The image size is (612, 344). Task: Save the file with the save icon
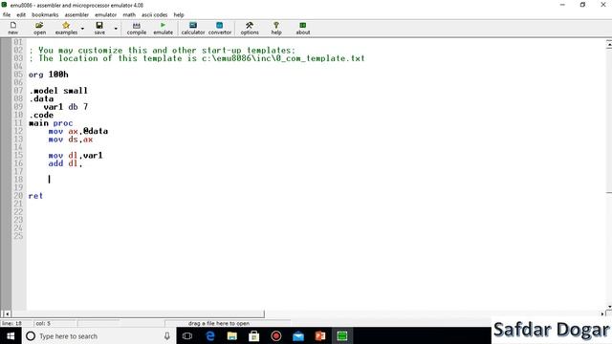[99, 29]
